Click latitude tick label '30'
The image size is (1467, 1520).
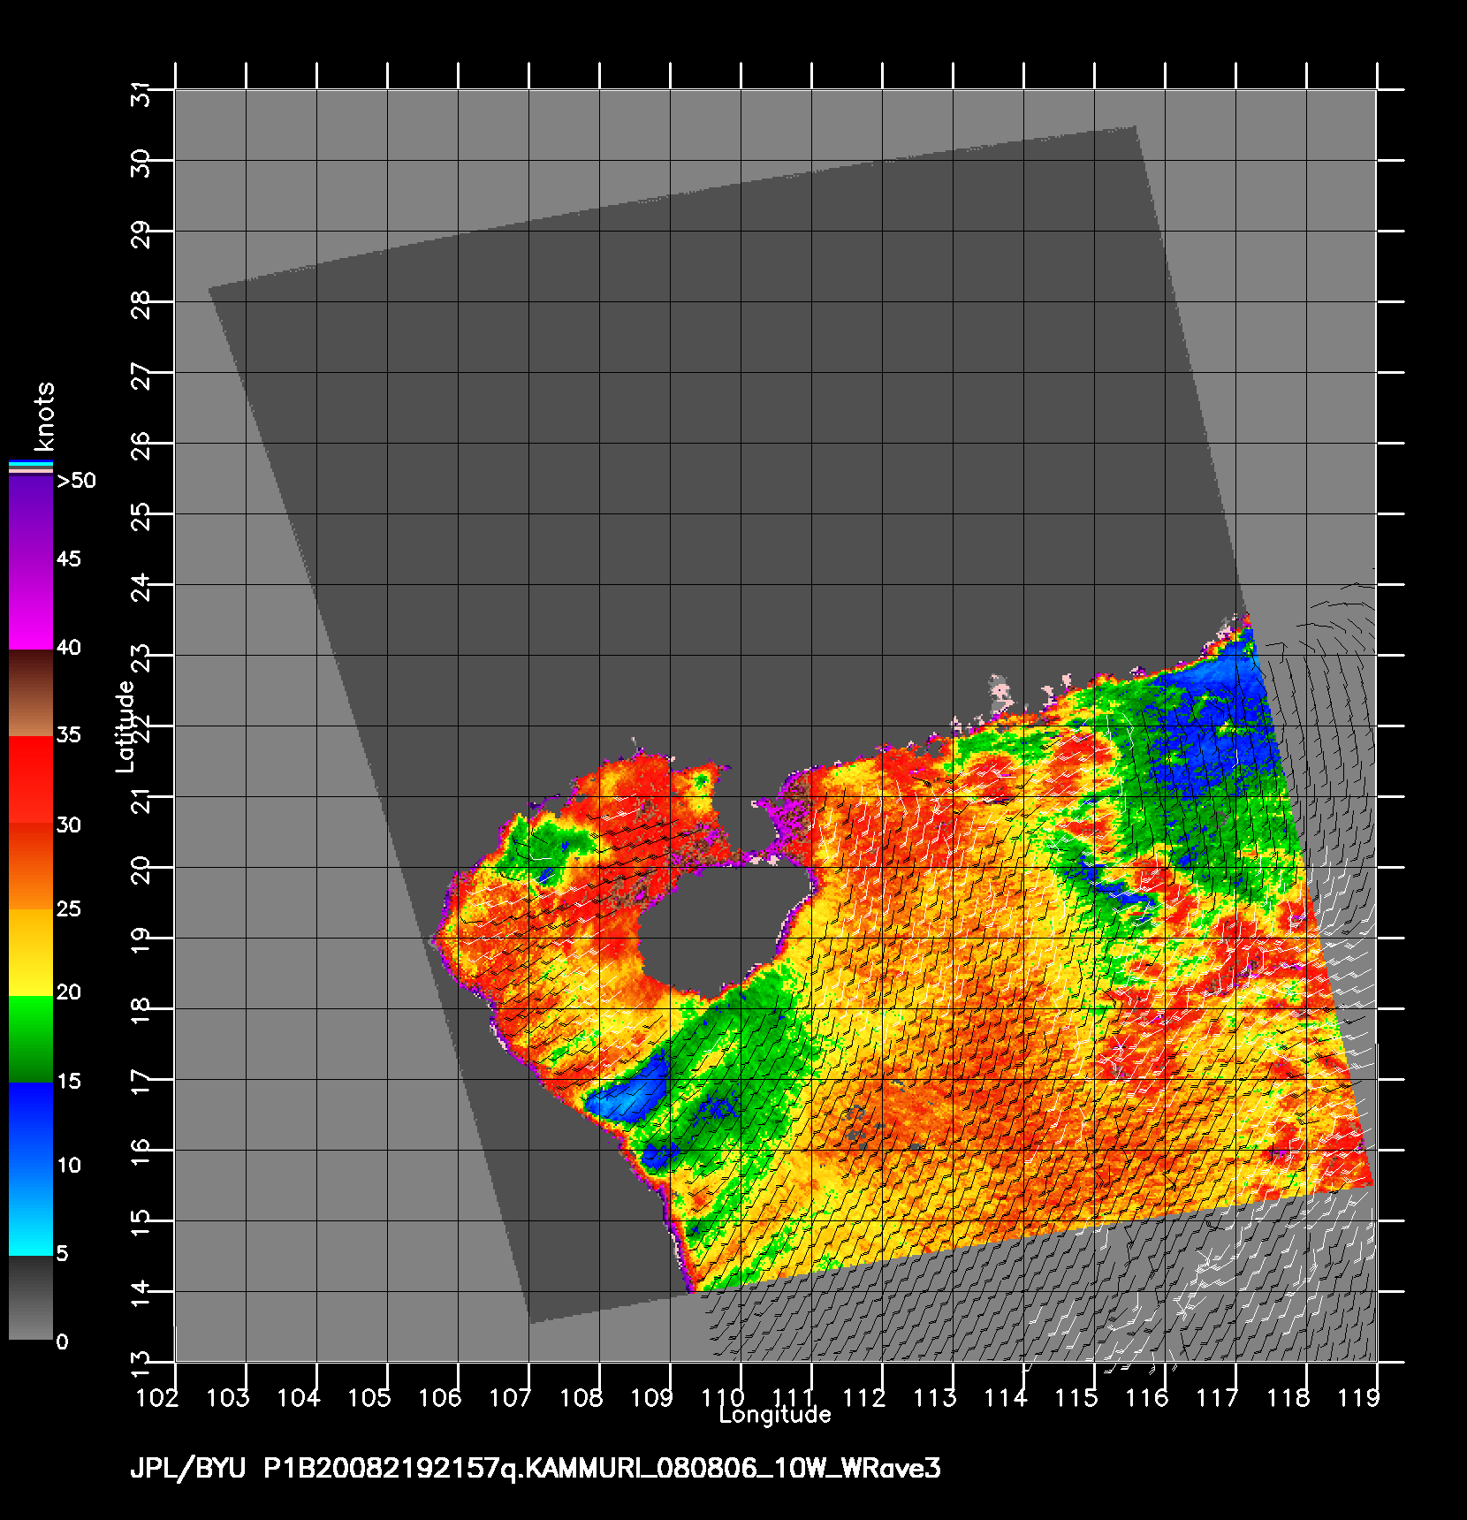[141, 164]
